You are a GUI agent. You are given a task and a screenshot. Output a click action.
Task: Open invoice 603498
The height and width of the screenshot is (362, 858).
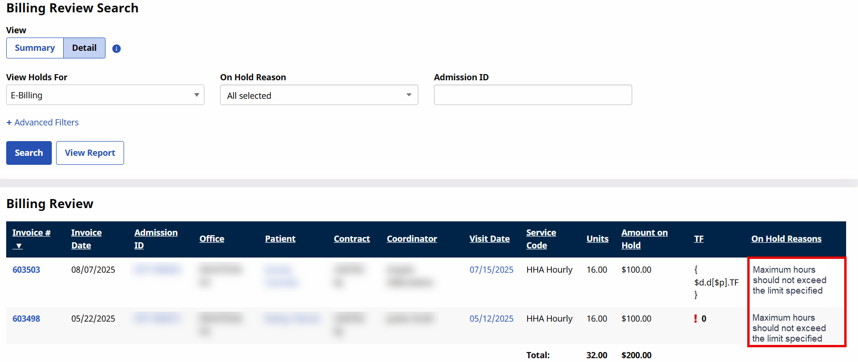[26, 319]
